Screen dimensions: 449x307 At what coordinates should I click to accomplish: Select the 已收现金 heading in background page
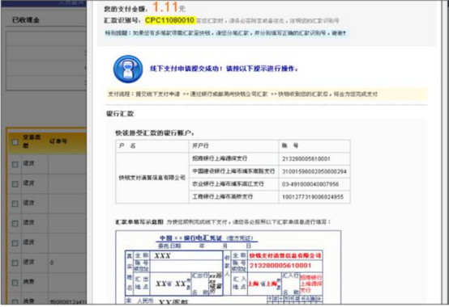[26, 20]
